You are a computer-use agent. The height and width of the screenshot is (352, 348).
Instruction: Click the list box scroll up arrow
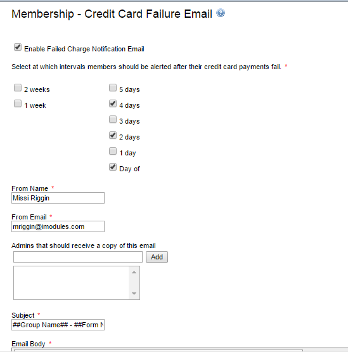click(134, 272)
